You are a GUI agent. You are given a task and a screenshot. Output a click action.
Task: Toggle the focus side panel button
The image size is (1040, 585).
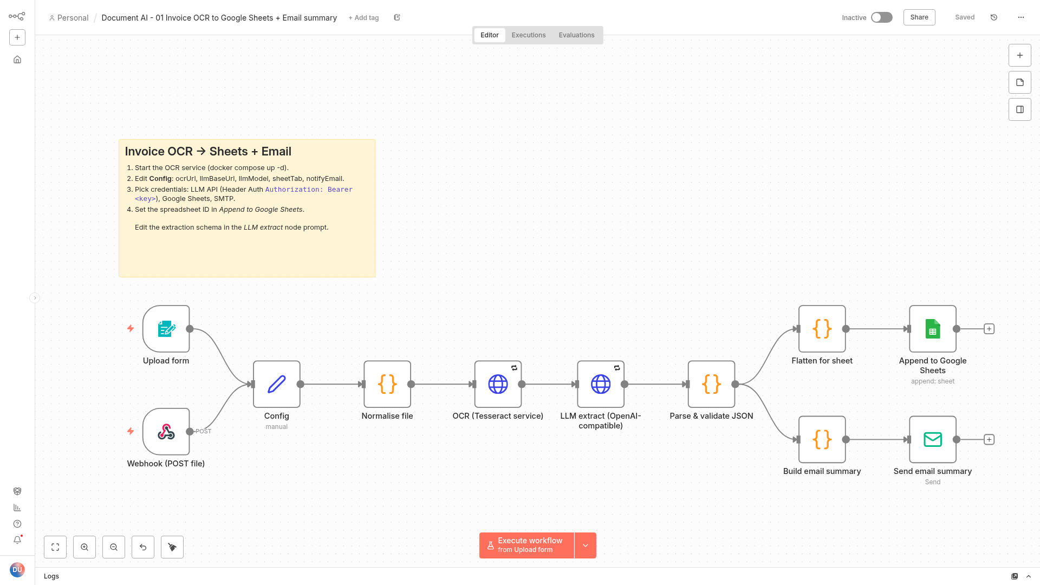click(1020, 109)
